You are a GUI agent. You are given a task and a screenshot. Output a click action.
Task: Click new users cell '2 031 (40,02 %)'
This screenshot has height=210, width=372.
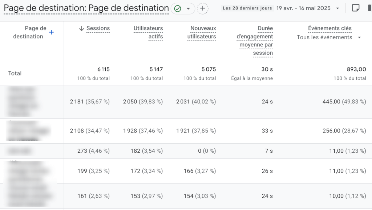[196, 102]
